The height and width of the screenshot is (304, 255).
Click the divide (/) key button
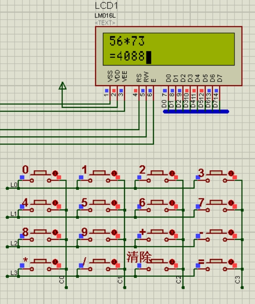pyautogui.click(x=99, y=261)
